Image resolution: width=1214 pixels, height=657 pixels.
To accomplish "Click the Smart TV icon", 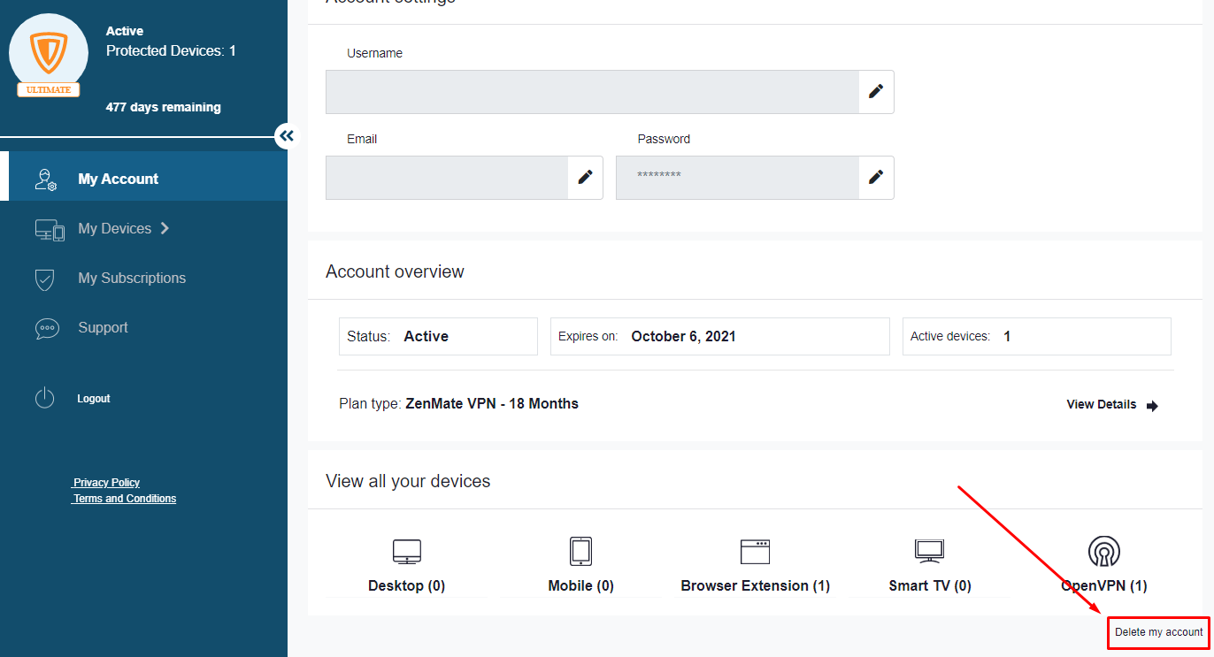I will click(930, 552).
